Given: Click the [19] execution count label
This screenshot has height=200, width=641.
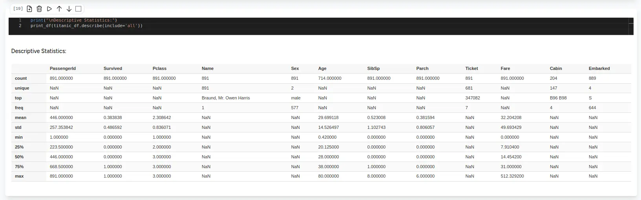Looking at the screenshot, I should 18,8.
